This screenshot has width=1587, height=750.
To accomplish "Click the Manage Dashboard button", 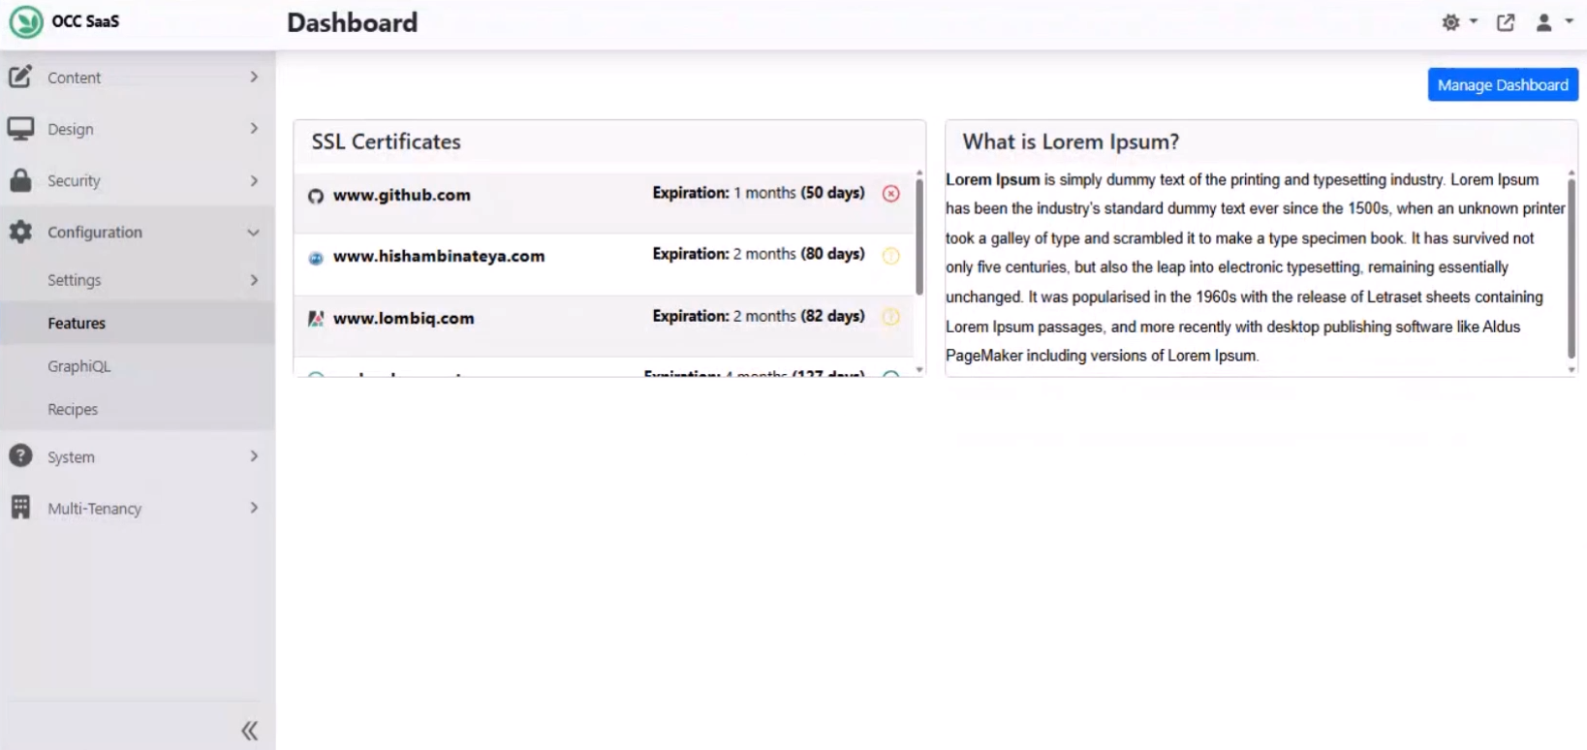I will pyautogui.click(x=1503, y=85).
